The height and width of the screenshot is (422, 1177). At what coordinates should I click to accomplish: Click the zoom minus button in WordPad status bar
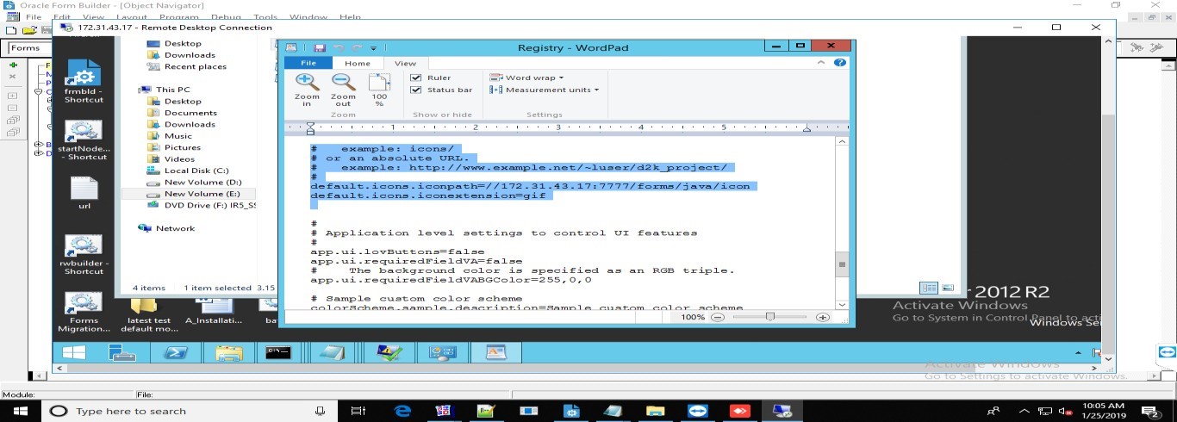coord(718,317)
